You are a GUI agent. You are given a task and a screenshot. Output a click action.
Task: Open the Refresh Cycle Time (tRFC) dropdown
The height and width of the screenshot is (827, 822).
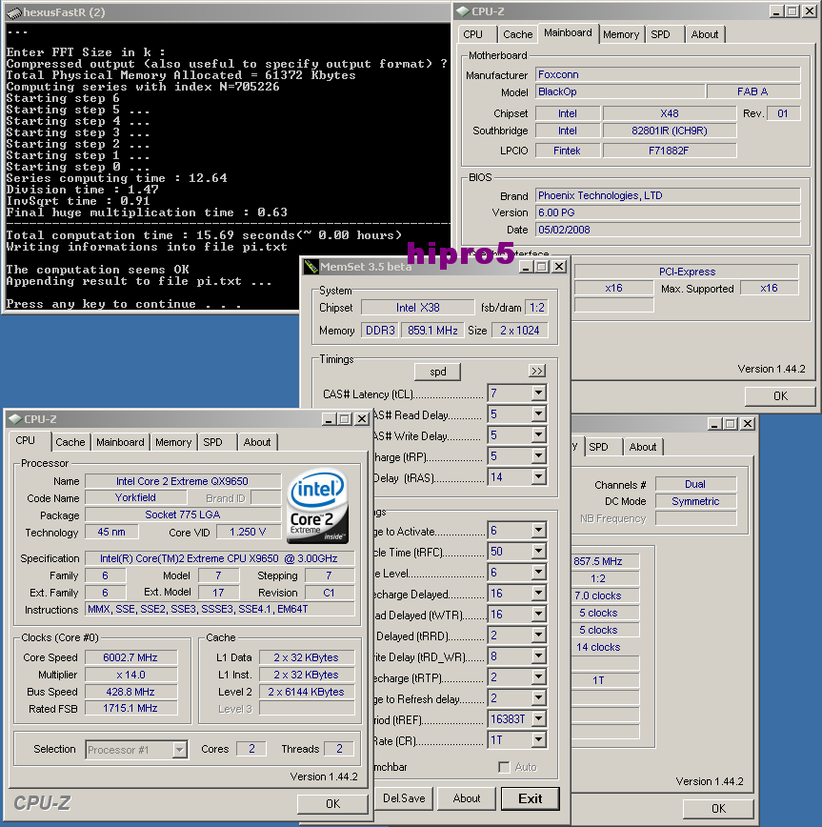(538, 551)
